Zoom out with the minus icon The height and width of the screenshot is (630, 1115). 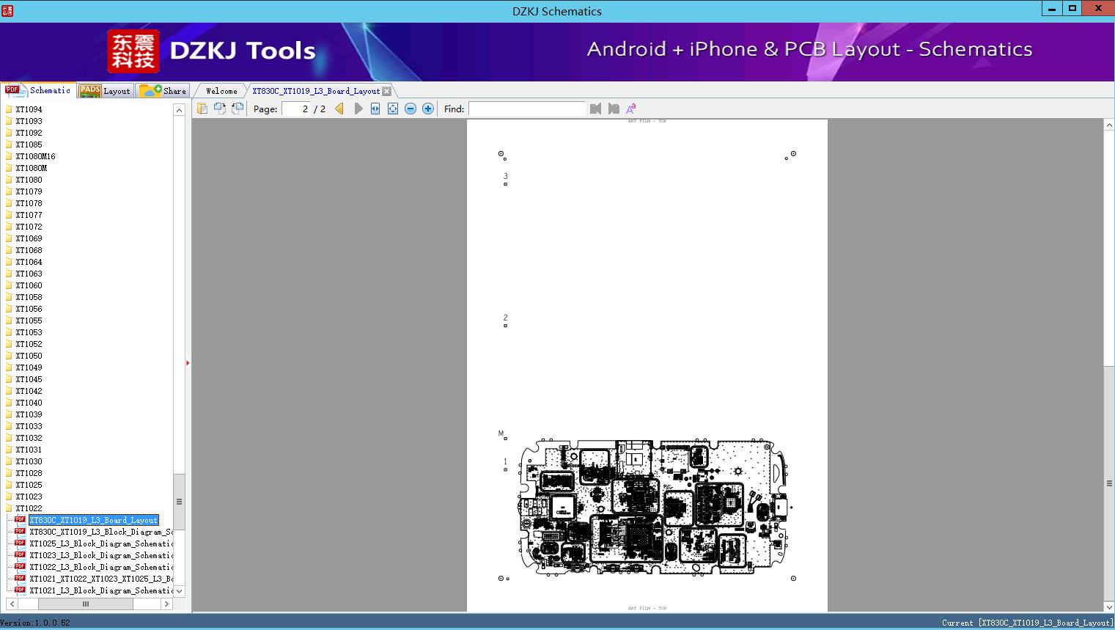411,109
